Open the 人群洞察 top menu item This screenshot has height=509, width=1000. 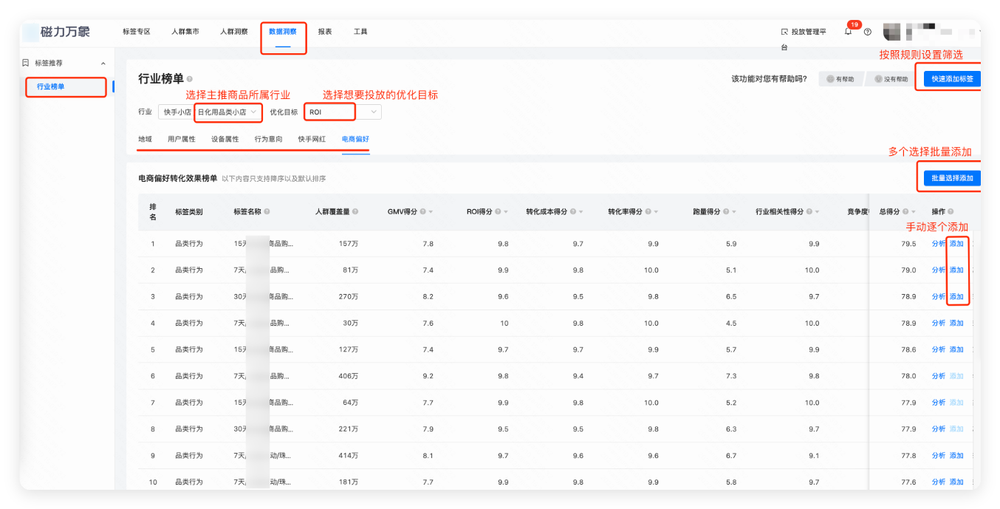(233, 32)
